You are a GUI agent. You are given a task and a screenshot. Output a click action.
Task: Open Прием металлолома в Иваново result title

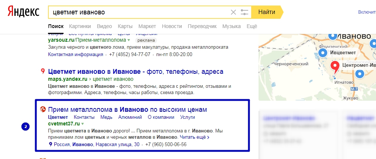click(127, 110)
